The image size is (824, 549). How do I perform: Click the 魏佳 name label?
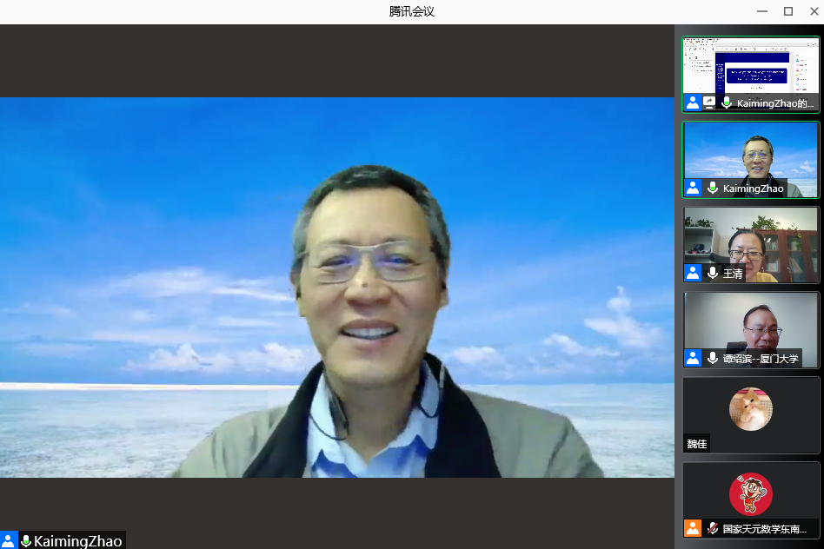(x=697, y=444)
